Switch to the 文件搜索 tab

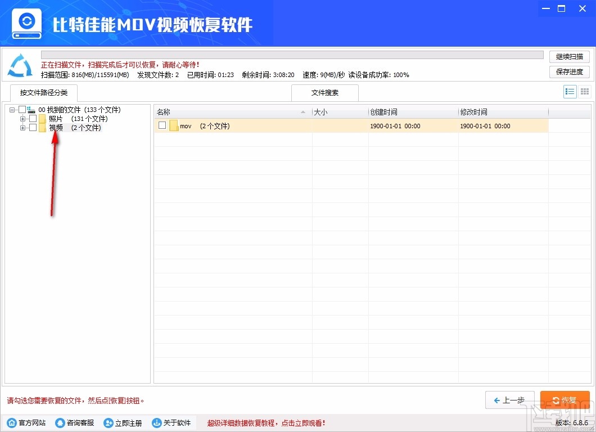point(324,92)
